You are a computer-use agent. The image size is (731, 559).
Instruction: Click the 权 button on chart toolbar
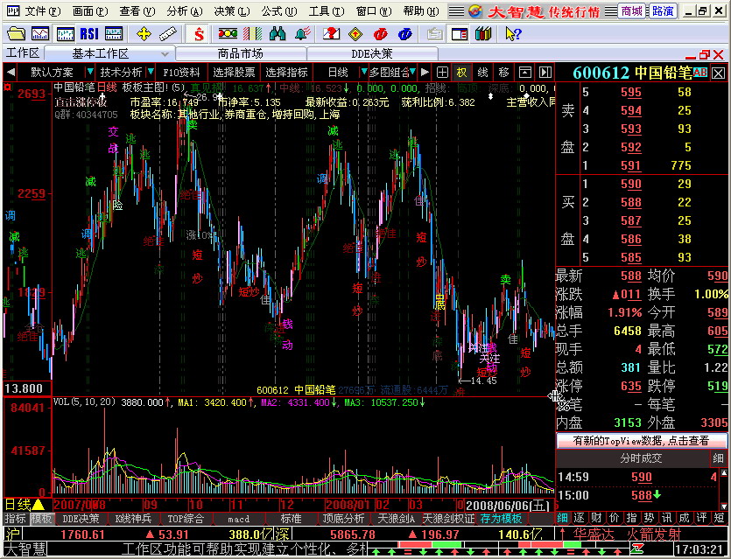[462, 73]
